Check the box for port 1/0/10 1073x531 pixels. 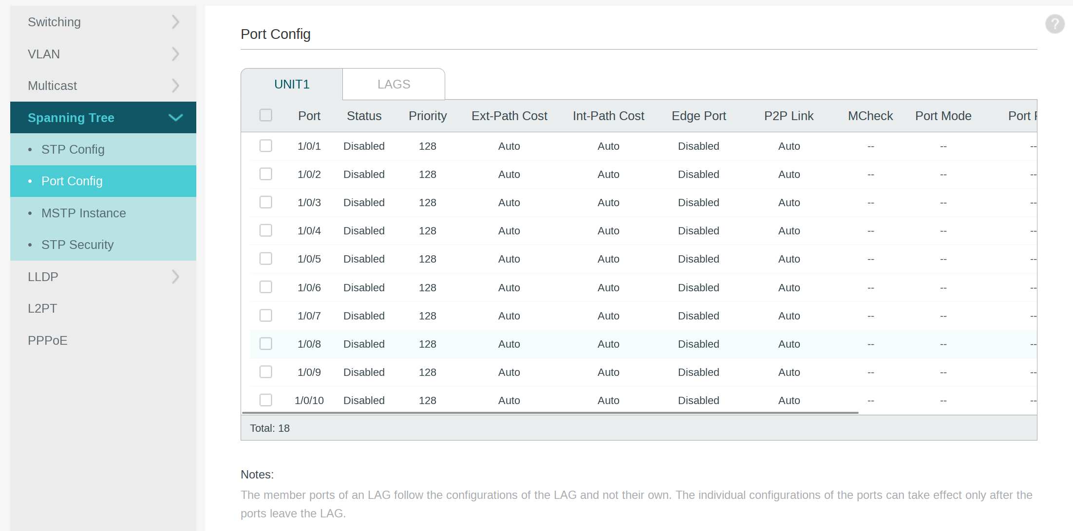tap(266, 400)
